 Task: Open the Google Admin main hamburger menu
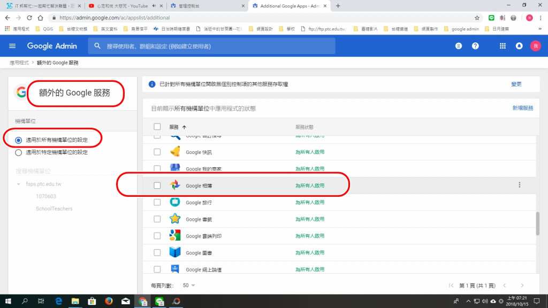[12, 46]
